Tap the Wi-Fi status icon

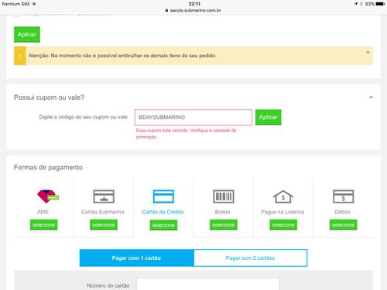34,4
